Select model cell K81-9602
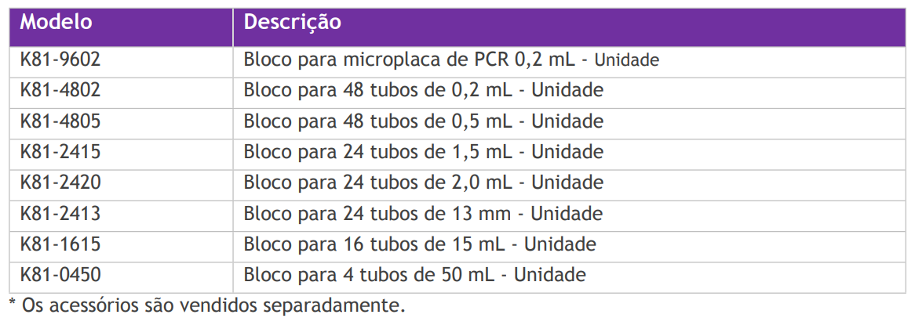This screenshot has height=318, width=915. click(x=60, y=60)
